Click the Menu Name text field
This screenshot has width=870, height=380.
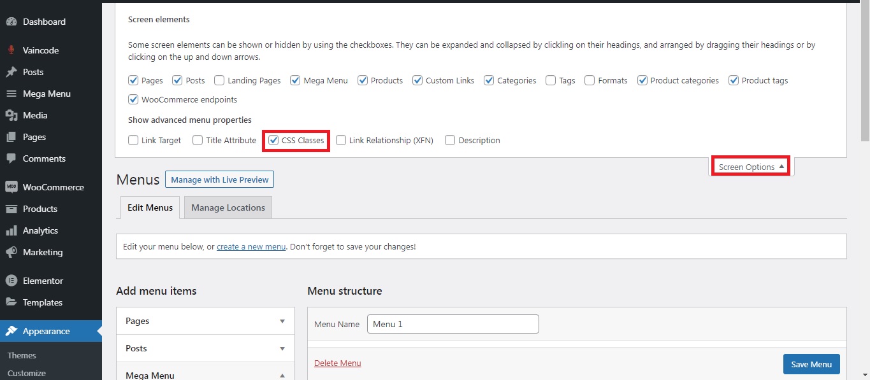click(x=453, y=324)
